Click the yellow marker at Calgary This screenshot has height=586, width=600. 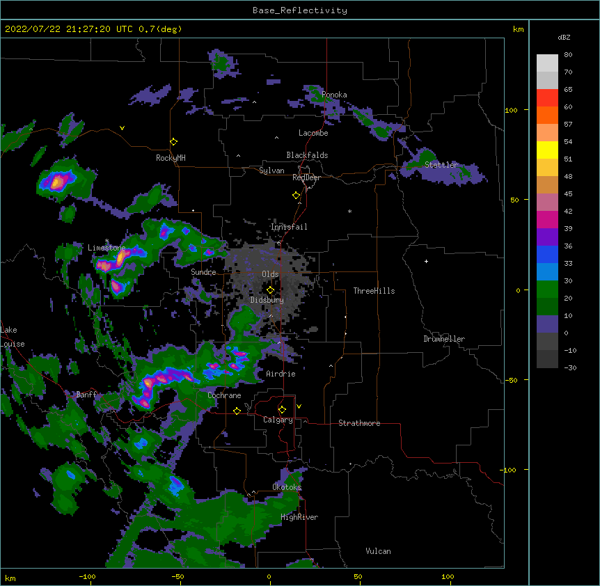pyautogui.click(x=282, y=410)
